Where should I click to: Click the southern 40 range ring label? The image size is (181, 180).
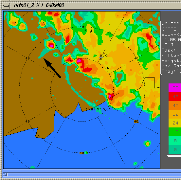click(x=82, y=153)
